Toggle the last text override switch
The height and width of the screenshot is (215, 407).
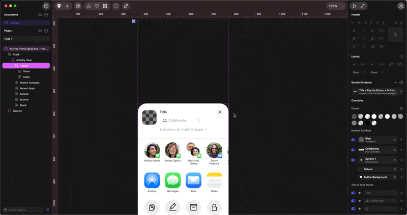click(x=353, y=208)
